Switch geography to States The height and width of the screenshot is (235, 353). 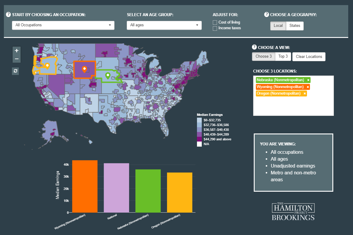pos(295,26)
